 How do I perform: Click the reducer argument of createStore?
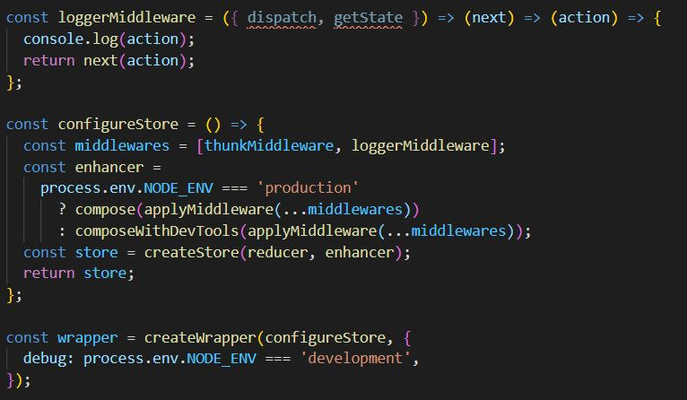277,252
